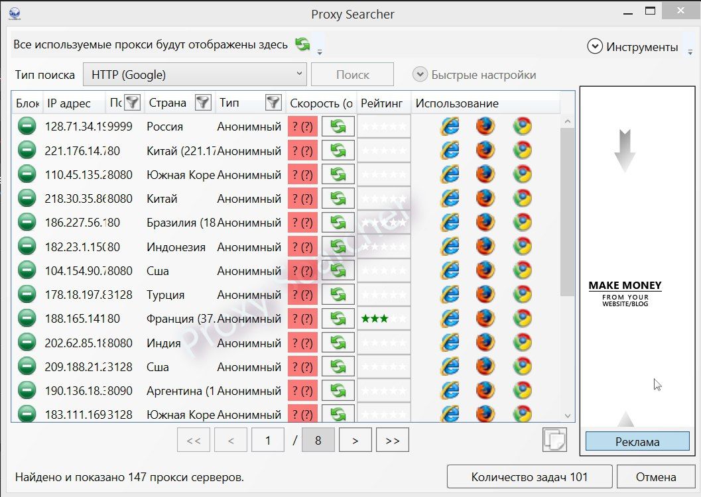This screenshot has width=701, height=497.
Task: Use Турция proxy in Firefox
Action: pos(485,295)
